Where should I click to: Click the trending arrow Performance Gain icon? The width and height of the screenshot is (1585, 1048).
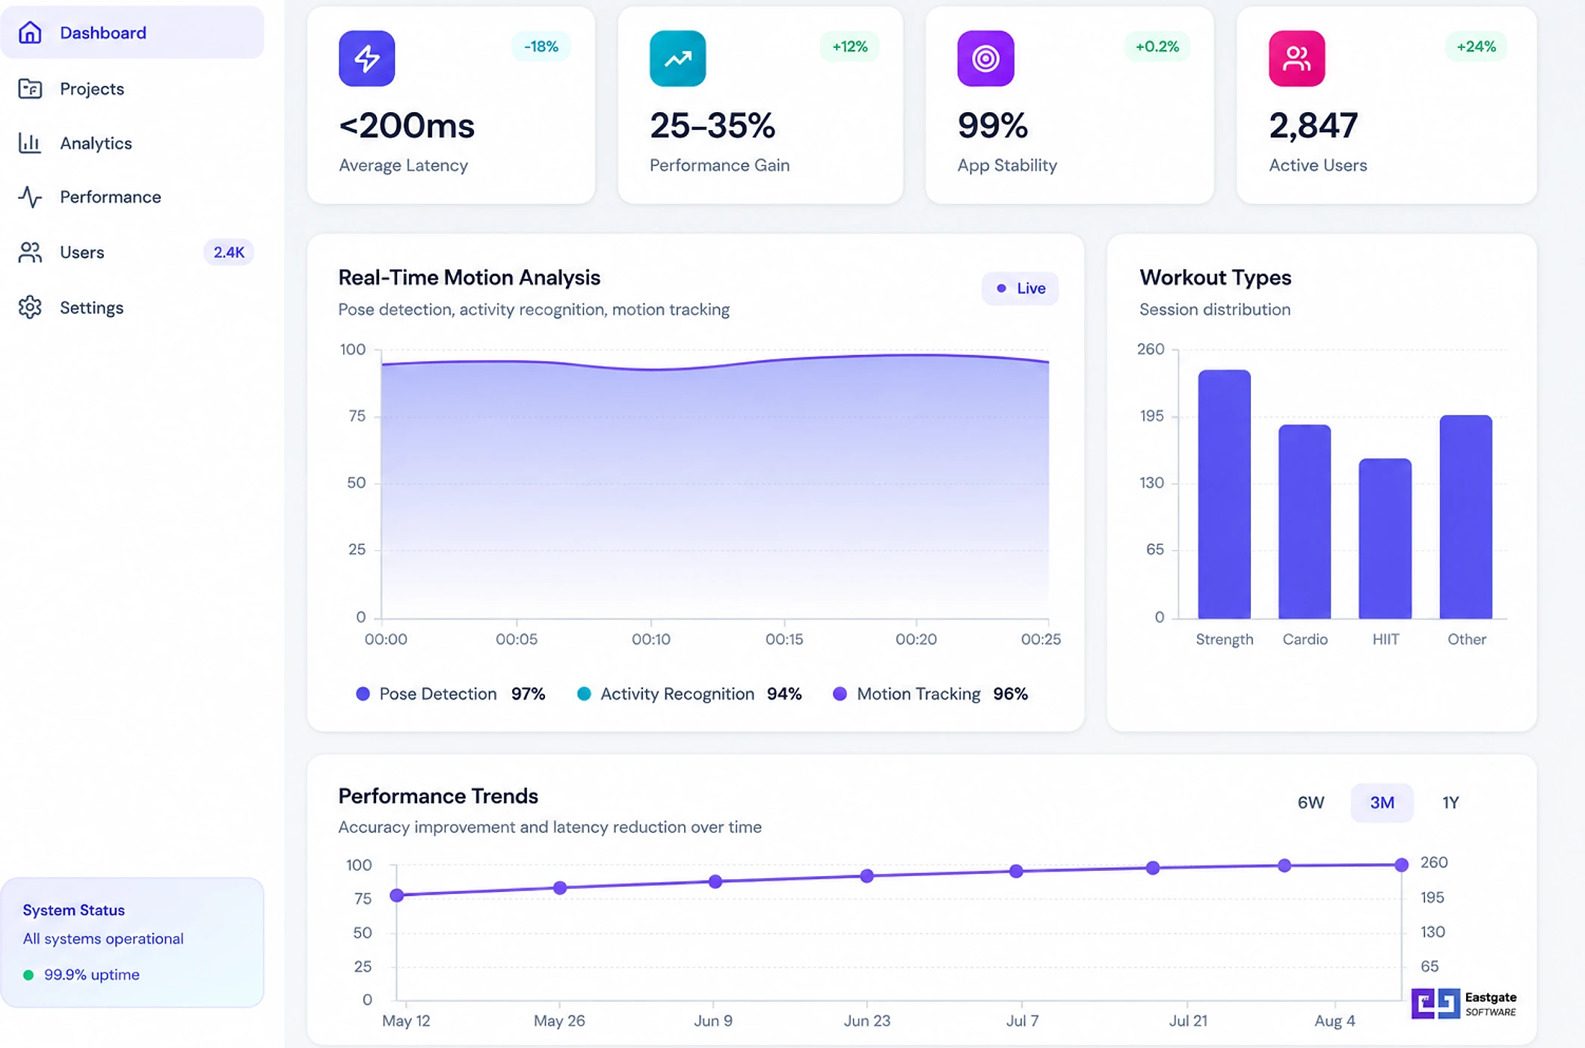(x=677, y=58)
